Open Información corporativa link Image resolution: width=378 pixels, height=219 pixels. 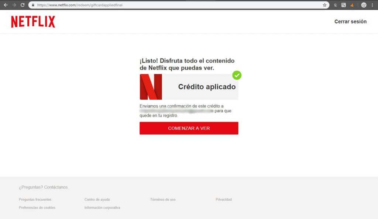pyautogui.click(x=102, y=208)
